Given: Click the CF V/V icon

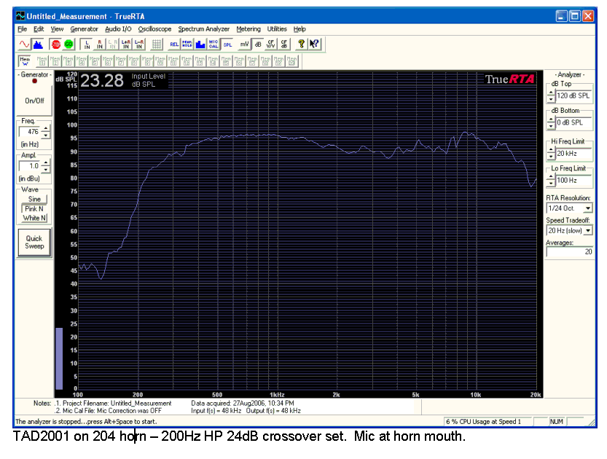Looking at the screenshot, I should (x=270, y=44).
